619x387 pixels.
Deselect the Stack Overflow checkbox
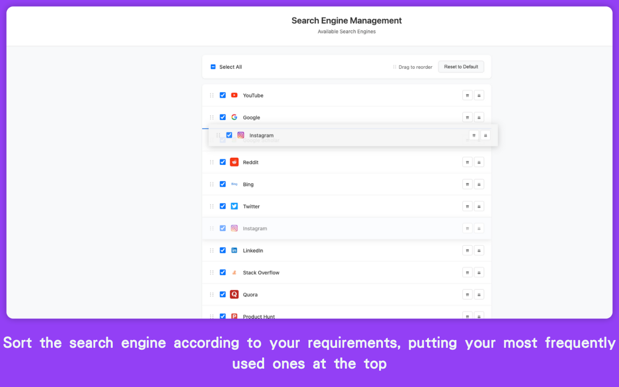point(222,272)
